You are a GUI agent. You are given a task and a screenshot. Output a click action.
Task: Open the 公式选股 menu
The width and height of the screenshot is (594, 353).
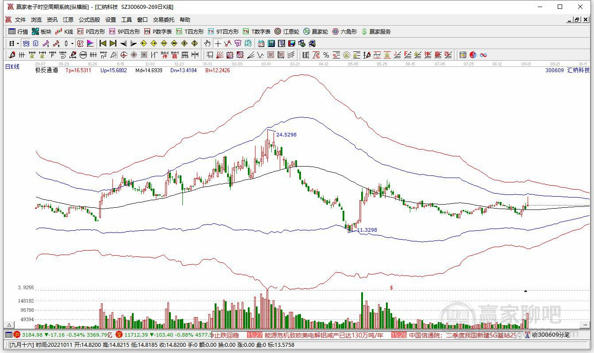coord(89,19)
